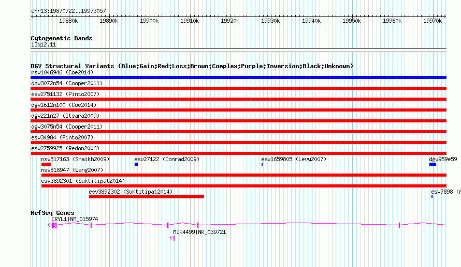Open the dgv221n27 (Itsara2009) label

coord(65,116)
